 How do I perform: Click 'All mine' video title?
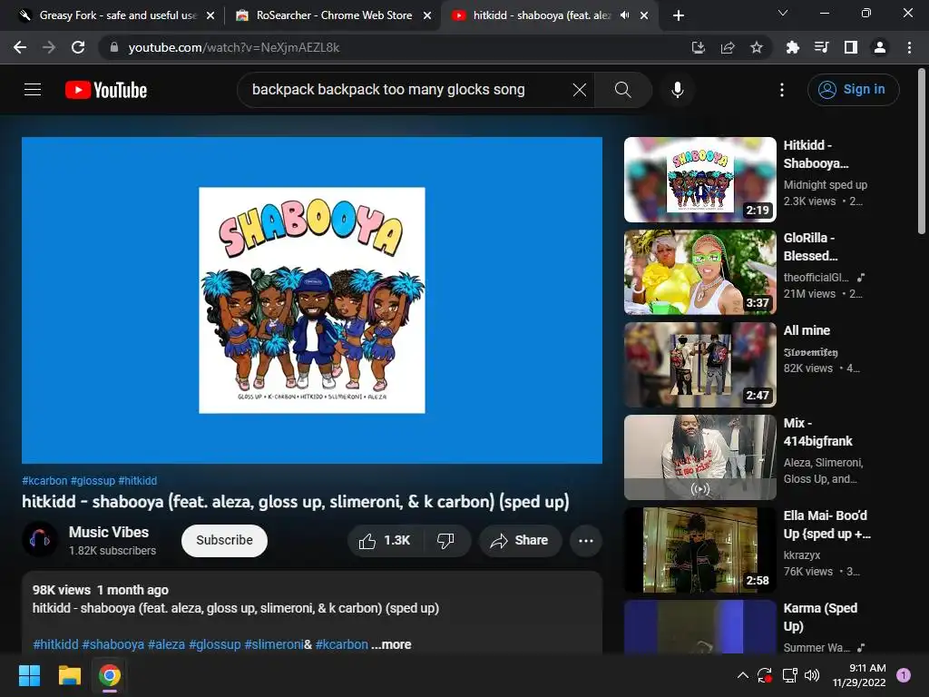tap(807, 330)
